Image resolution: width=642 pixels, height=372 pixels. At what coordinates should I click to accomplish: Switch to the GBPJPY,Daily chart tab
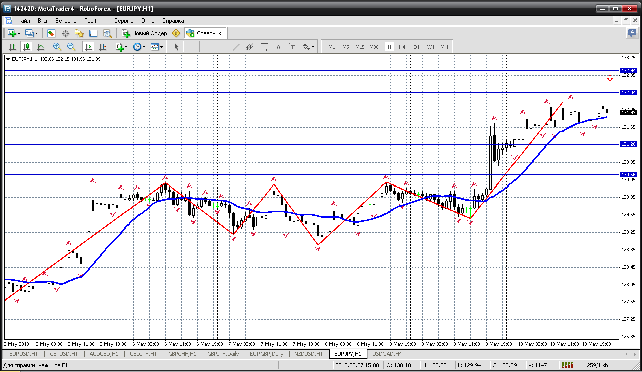(223, 354)
